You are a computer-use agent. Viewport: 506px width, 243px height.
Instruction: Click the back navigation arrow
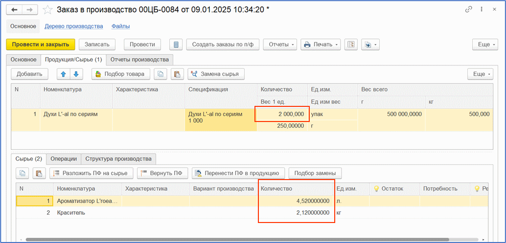click(x=15, y=9)
